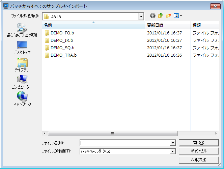This screenshot has width=224, height=169.
Task: Select コンピューター in the places bar
Action: 22,82
